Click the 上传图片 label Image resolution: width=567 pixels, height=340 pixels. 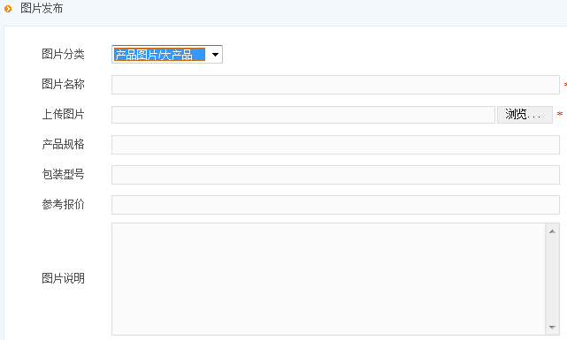point(63,114)
